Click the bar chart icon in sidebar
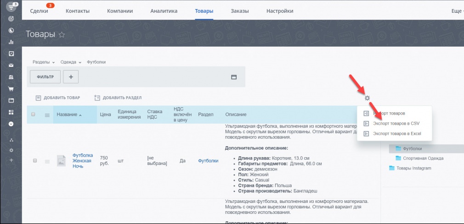 (x=11, y=42)
